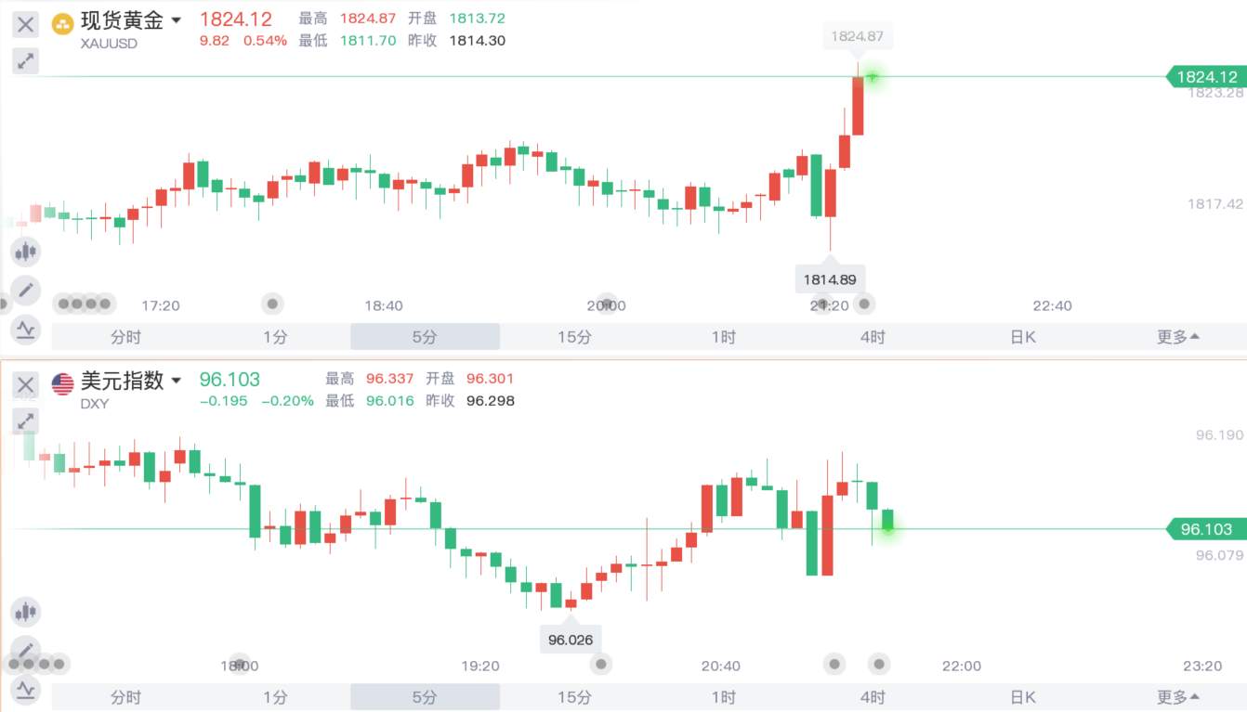
Task: Open candlestick chart type for gold chart
Action: tap(26, 251)
